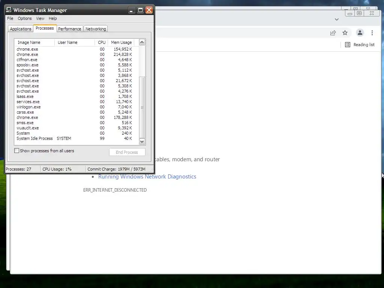The width and height of the screenshot is (384, 288).
Task: Select the winlogon.exe process
Action: pyautogui.click(x=76, y=107)
